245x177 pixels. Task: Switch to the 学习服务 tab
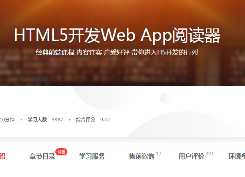pyautogui.click(x=92, y=157)
